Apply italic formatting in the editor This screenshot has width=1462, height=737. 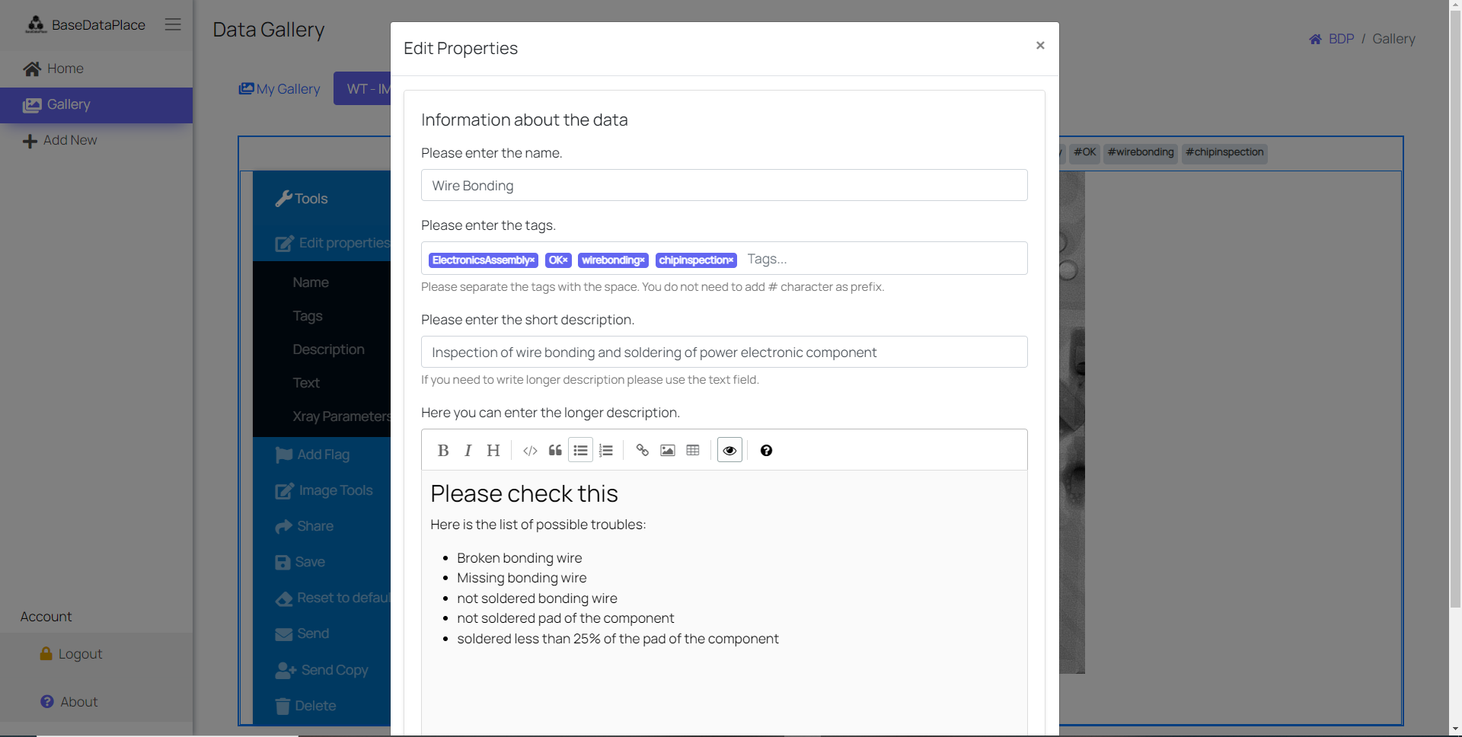(468, 451)
